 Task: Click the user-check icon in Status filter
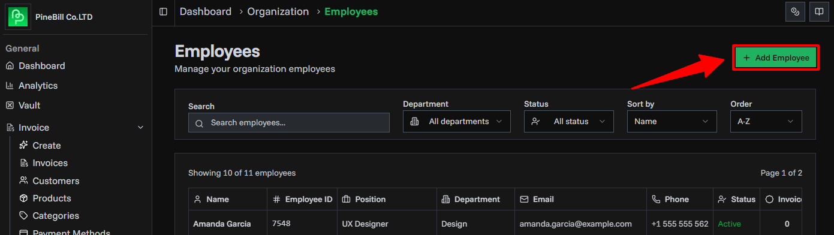pos(536,122)
